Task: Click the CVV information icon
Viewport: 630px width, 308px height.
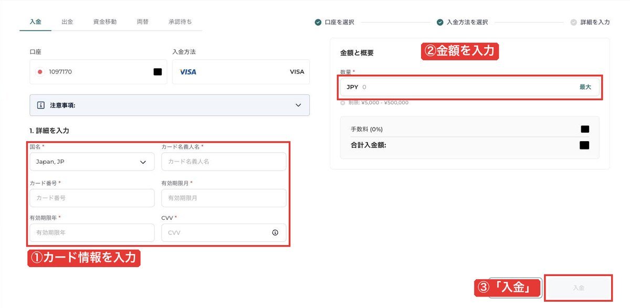Action: [275, 232]
